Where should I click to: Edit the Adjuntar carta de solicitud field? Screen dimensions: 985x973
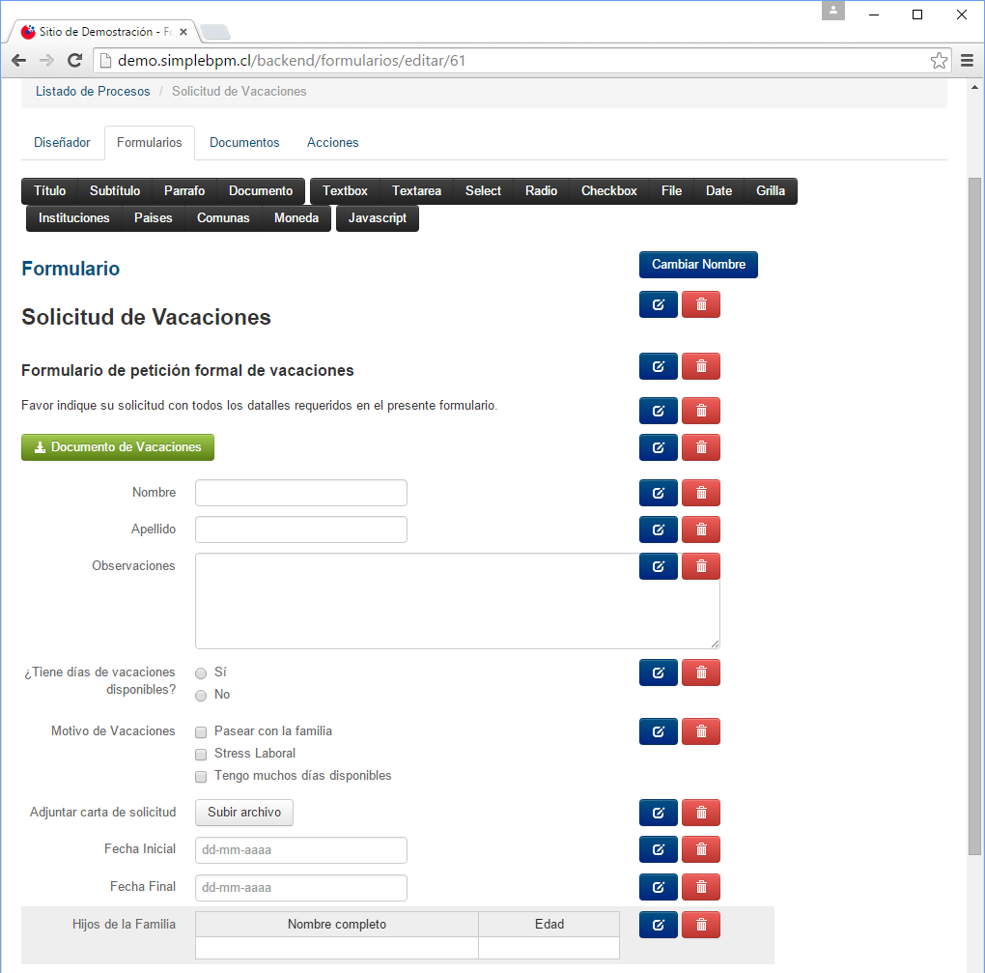point(658,813)
